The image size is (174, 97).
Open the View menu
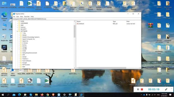(x=21, y=17)
